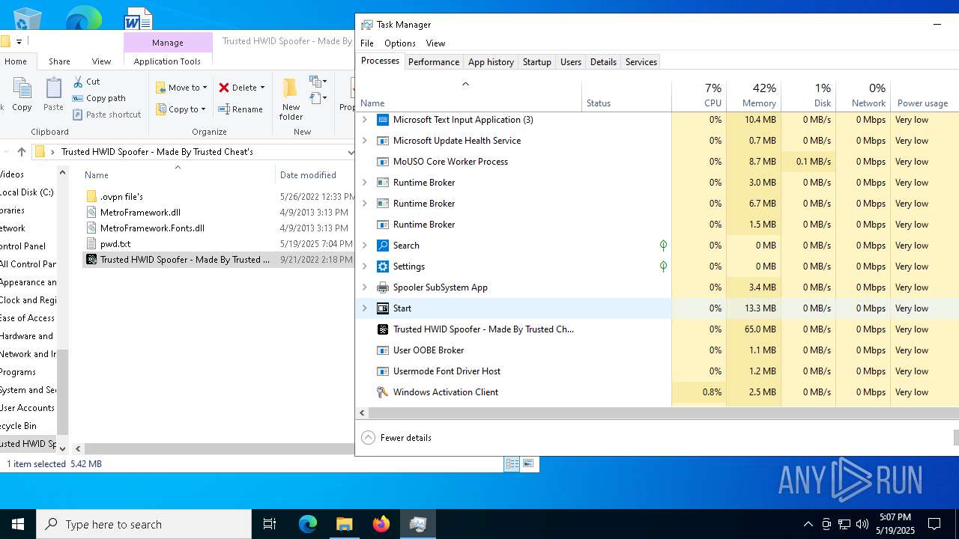
Task: Select the pwd.txt file icon
Action: click(x=91, y=244)
